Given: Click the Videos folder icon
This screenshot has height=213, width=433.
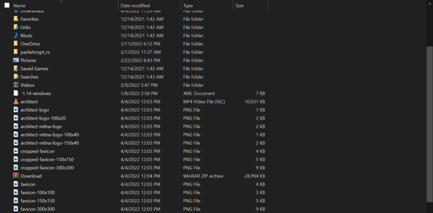Looking at the screenshot, I should click(x=16, y=85).
